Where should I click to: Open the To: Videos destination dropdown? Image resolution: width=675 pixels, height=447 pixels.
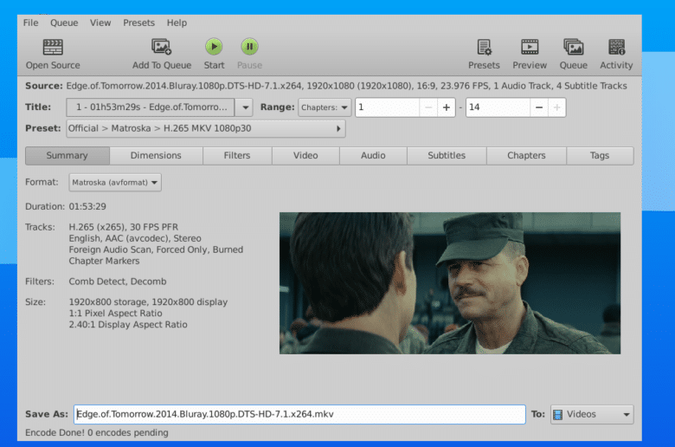click(x=592, y=414)
